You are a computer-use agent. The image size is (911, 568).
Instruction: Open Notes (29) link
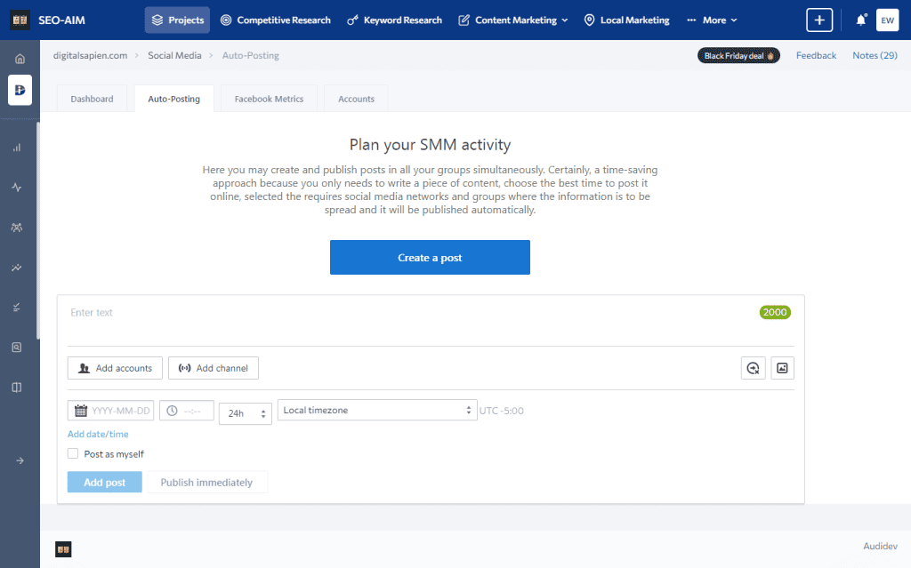tap(875, 55)
